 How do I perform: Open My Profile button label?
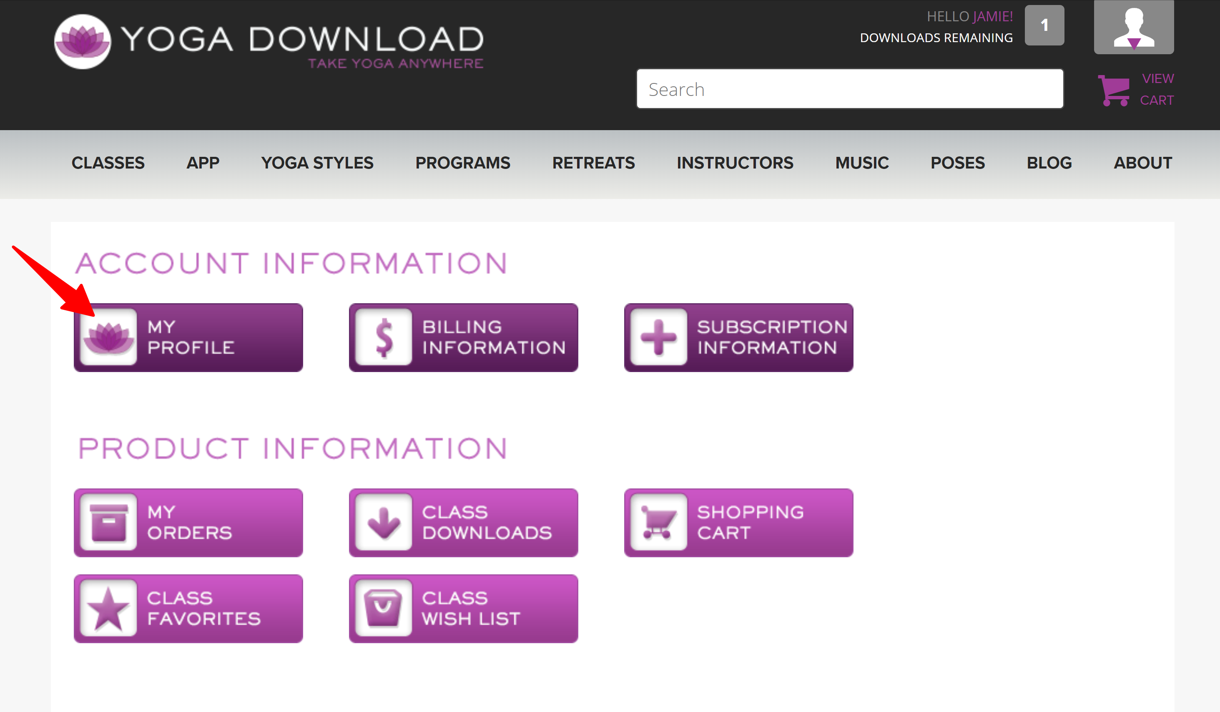point(191,337)
